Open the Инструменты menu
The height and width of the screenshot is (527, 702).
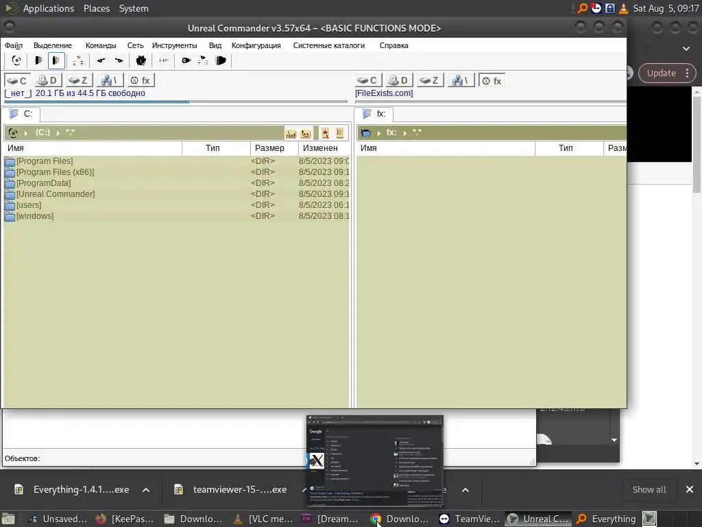pyautogui.click(x=175, y=45)
